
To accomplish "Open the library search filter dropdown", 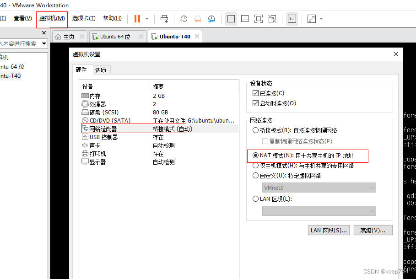I will pyautogui.click(x=44, y=43).
